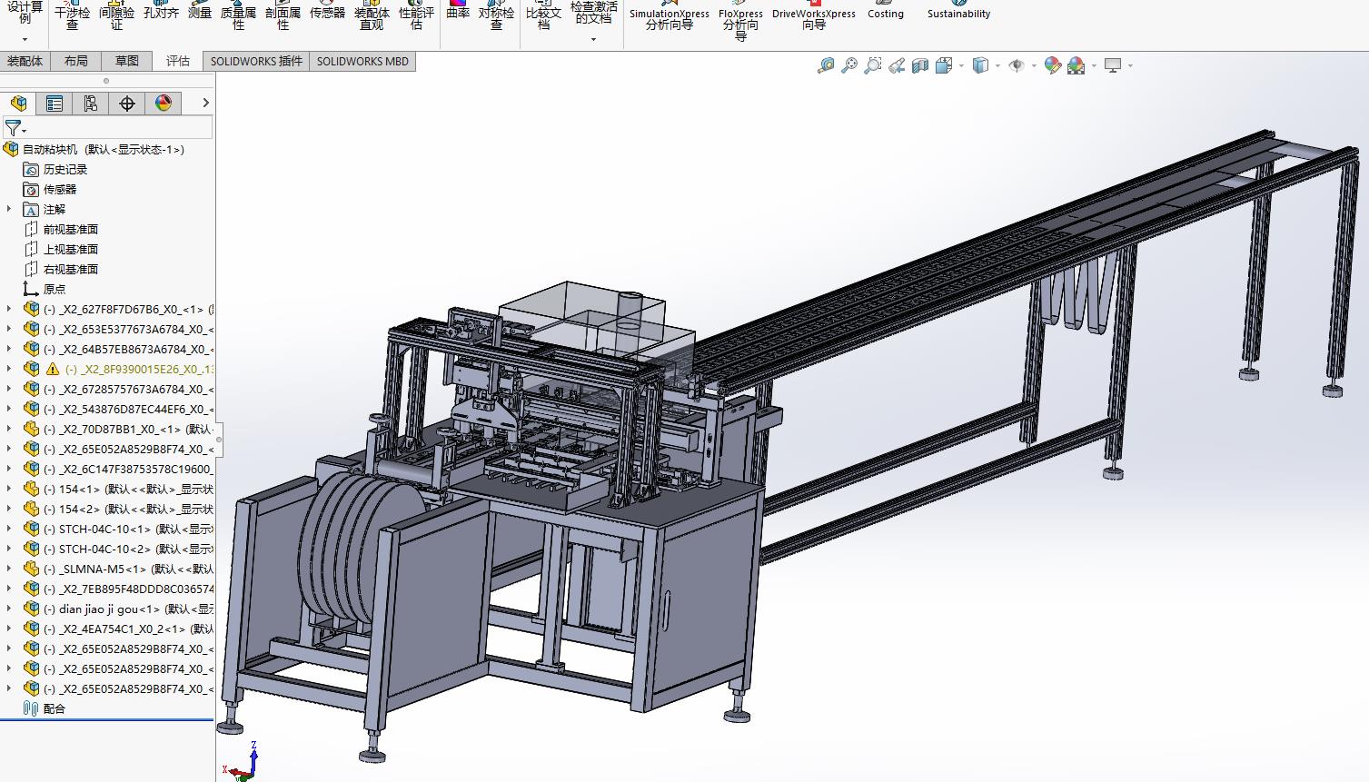This screenshot has width=1369, height=782.
Task: Open the View Settings dropdown arrow
Action: point(1130,65)
